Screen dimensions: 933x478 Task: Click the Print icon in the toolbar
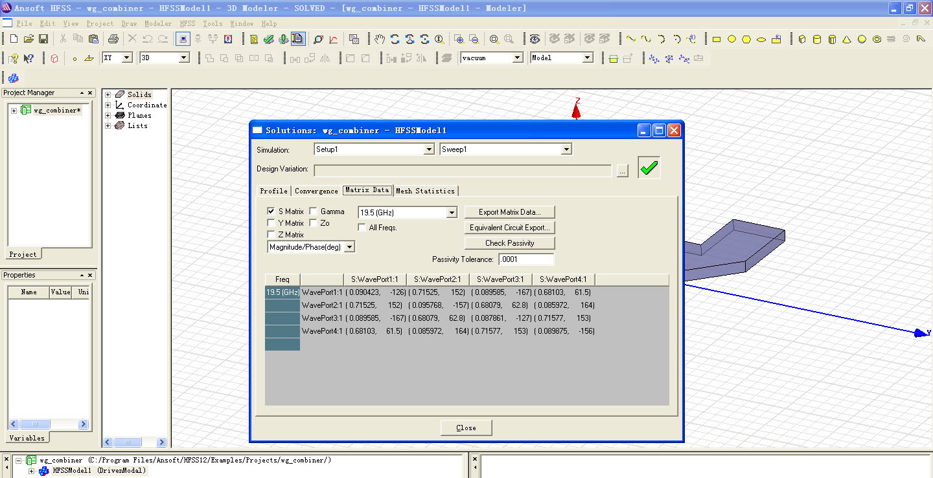(x=113, y=39)
